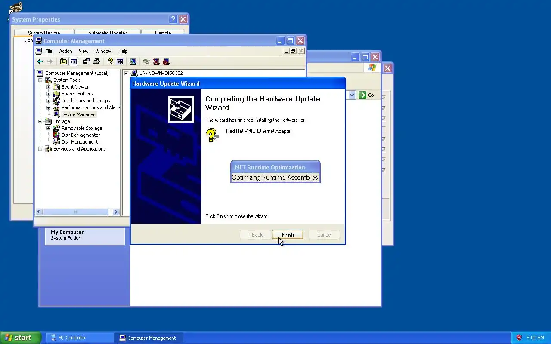551x344 pixels.
Task: Toggle the Show/Hide Console Tree icon
Action: click(74, 61)
